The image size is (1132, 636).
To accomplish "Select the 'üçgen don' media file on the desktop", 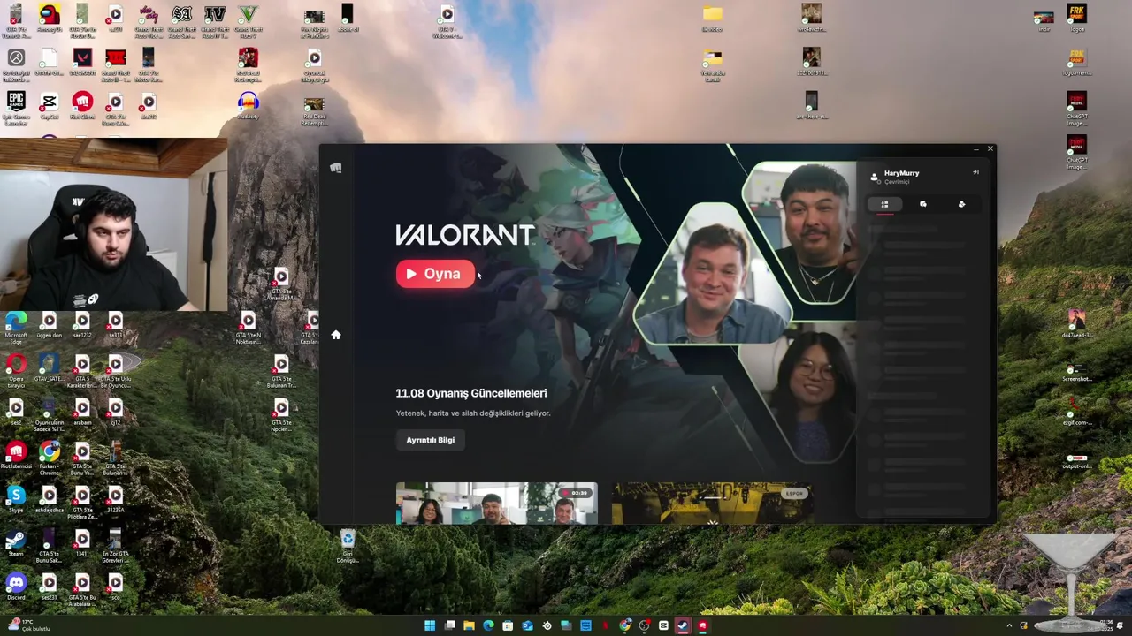I will click(50, 325).
